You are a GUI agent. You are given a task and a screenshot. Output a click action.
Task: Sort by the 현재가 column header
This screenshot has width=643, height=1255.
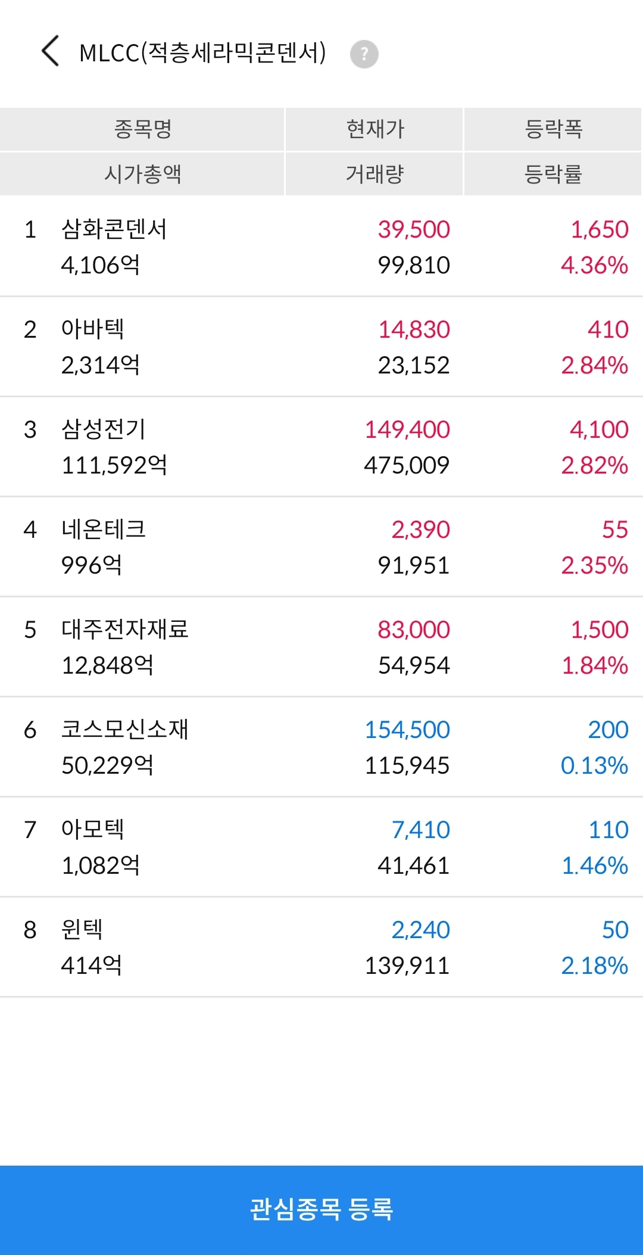tap(374, 129)
